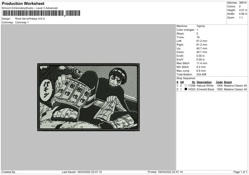Click the Up value '40.7 mm'
Screen dimensions: 249x175
[x=202, y=48]
